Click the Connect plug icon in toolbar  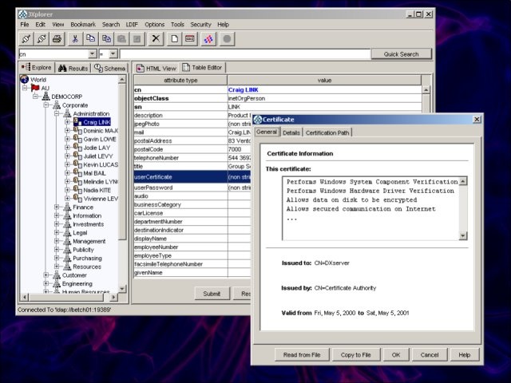(x=26, y=38)
